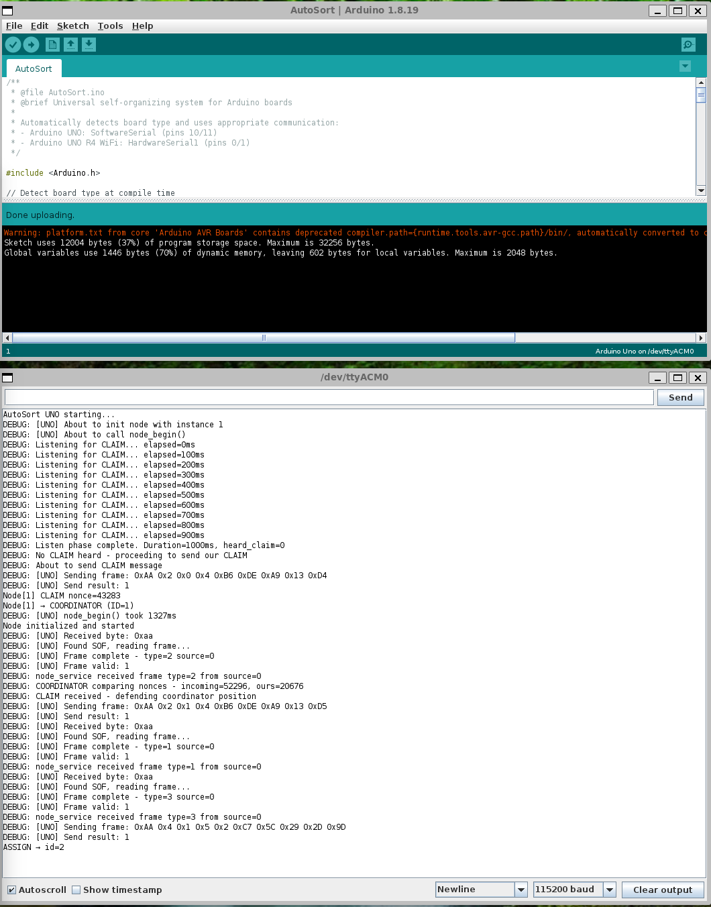Maximize the /dev/ttyACM0 serial monitor window
This screenshot has height=907, width=711.
click(x=678, y=378)
